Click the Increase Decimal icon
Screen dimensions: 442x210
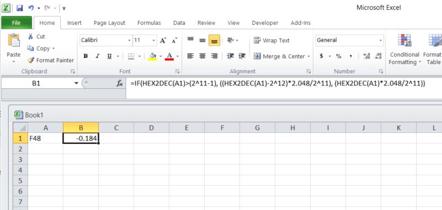pyautogui.click(x=366, y=56)
